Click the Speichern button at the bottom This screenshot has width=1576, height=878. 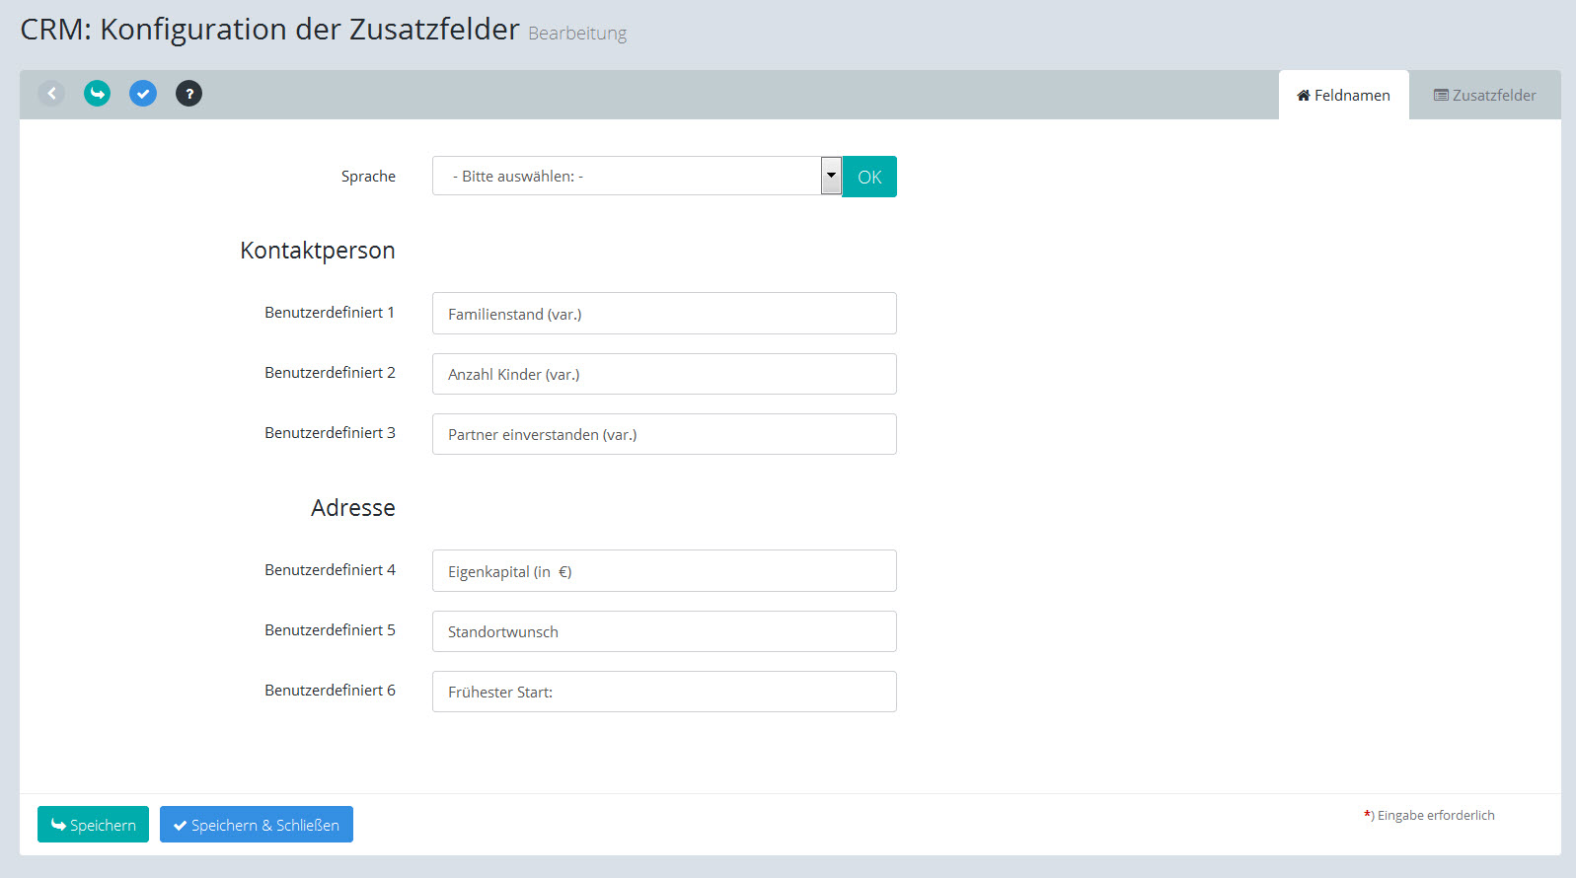(93, 825)
